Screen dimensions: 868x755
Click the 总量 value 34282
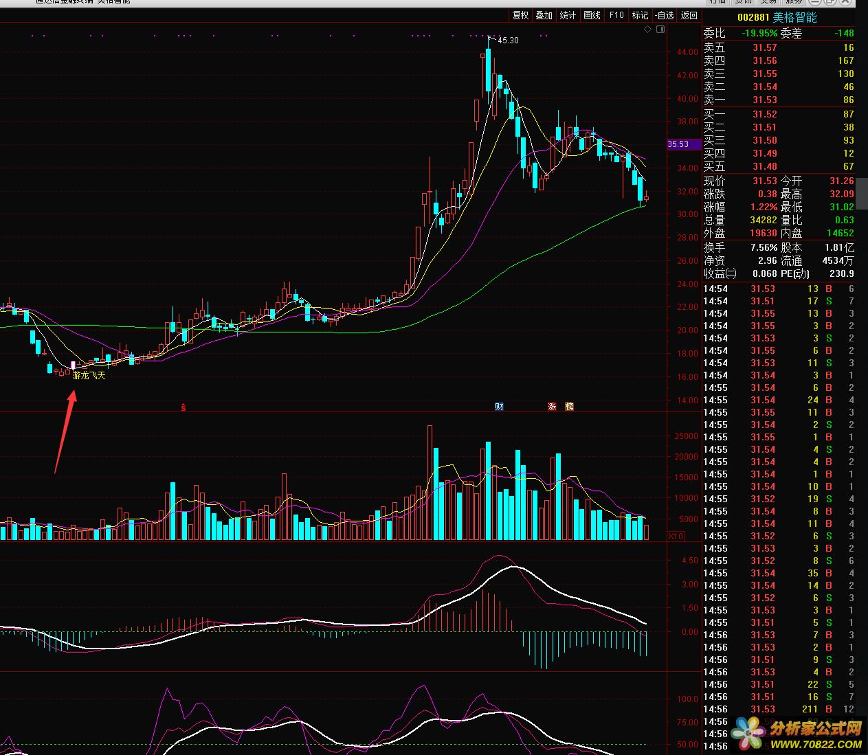(764, 220)
